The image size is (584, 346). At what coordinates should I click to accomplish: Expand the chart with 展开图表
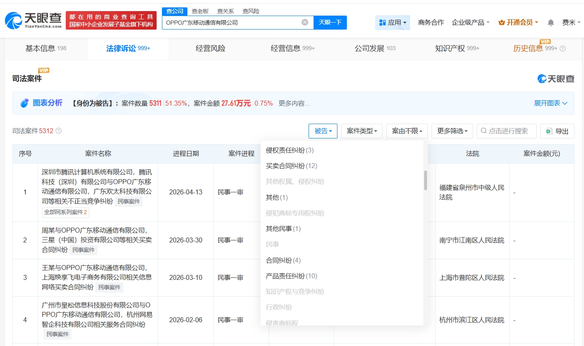coord(551,103)
